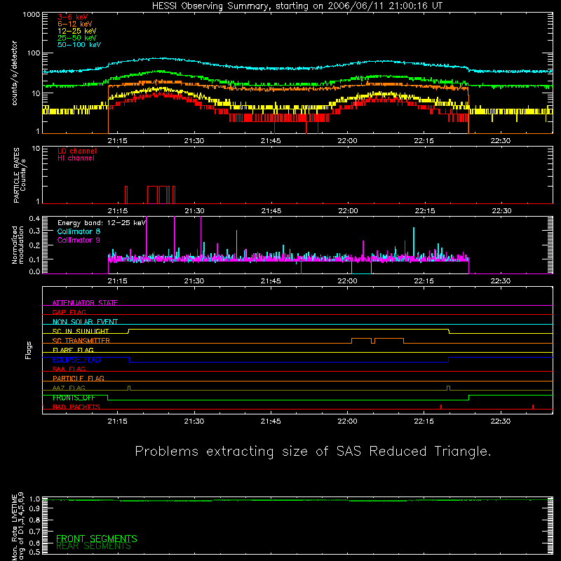561x561 pixels.
Task: Click the 22:00 label under the particle rates panel
Action: click(x=348, y=211)
